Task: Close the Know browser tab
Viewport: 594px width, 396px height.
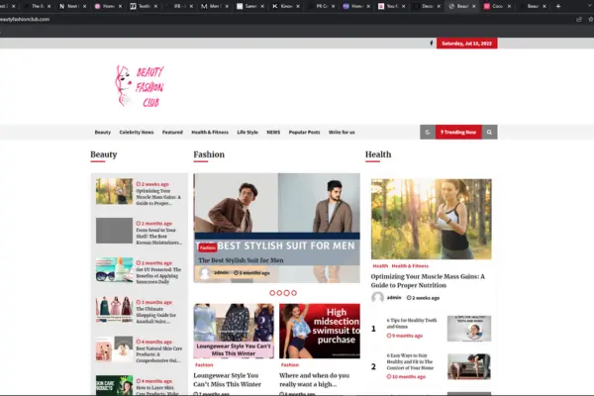Action: tap(298, 6)
